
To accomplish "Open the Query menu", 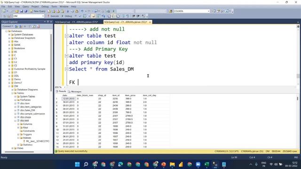I will click(25, 7).
